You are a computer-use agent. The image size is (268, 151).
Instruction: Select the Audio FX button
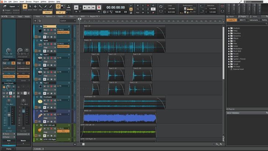pos(232,20)
